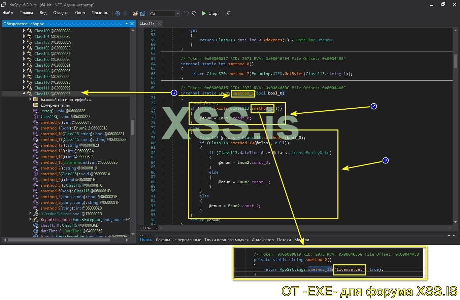The width and height of the screenshot is (460, 300).
Task: Click the navigate back arrow icon
Action: pyautogui.click(x=118, y=13)
